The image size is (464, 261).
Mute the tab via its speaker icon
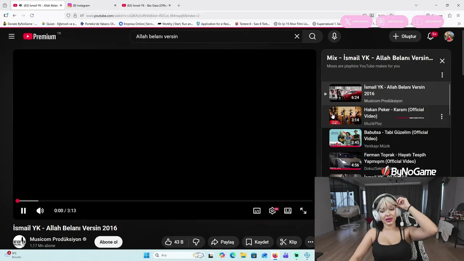click(x=20, y=5)
